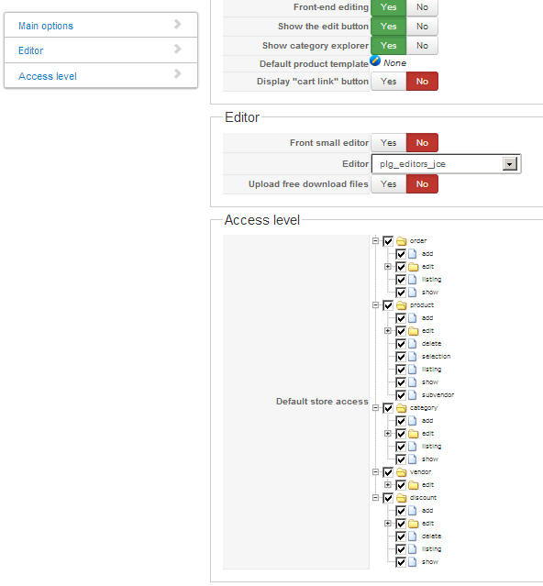Click the selection file icon under product
This screenshot has width=543, height=586.
coord(412,357)
